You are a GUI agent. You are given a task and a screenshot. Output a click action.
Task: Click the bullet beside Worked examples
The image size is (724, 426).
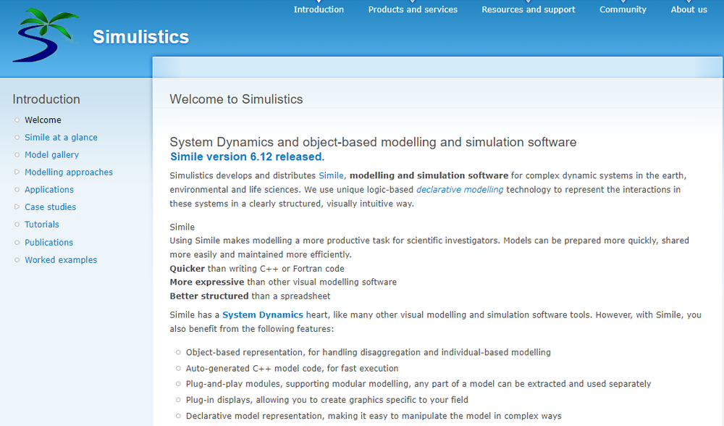(x=17, y=259)
